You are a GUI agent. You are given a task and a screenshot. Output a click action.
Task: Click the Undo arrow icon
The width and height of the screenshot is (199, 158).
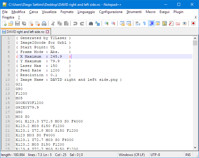pyautogui.click(x=75, y=23)
